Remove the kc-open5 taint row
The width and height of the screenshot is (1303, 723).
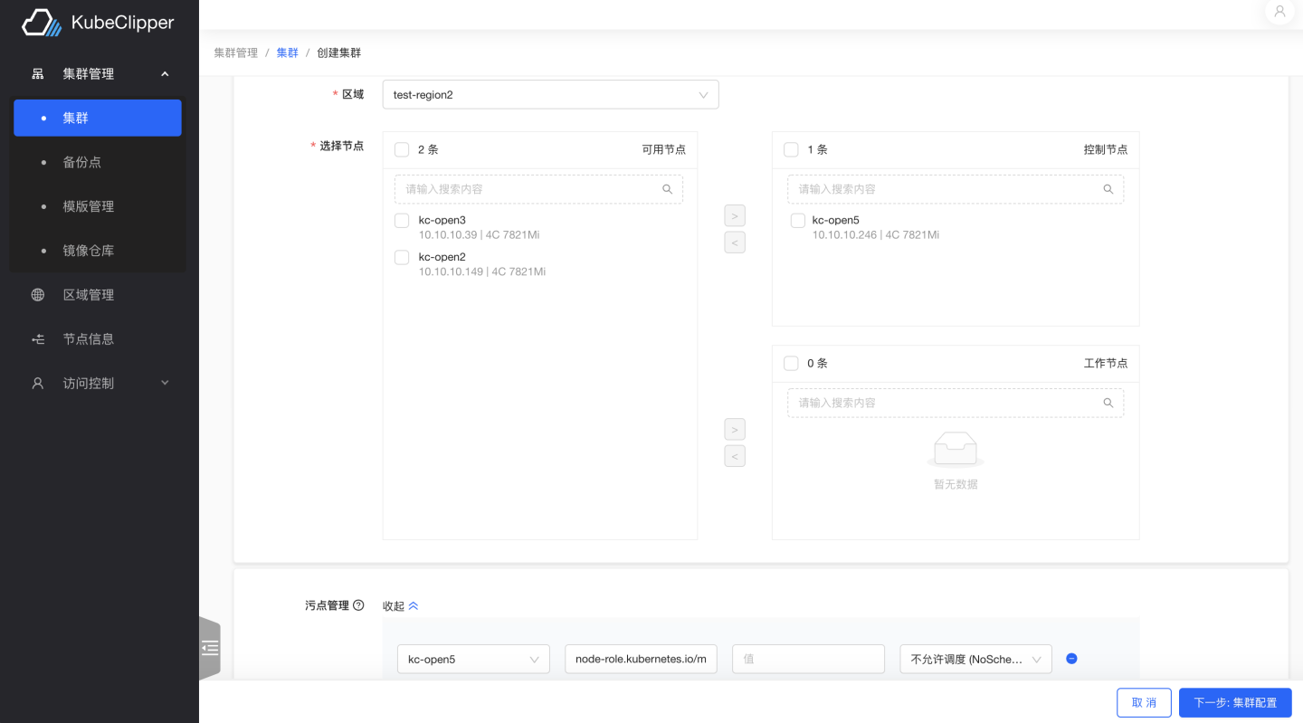(1071, 659)
